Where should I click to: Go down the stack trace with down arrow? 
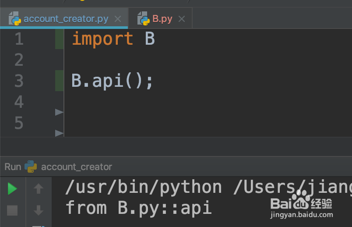click(39, 210)
